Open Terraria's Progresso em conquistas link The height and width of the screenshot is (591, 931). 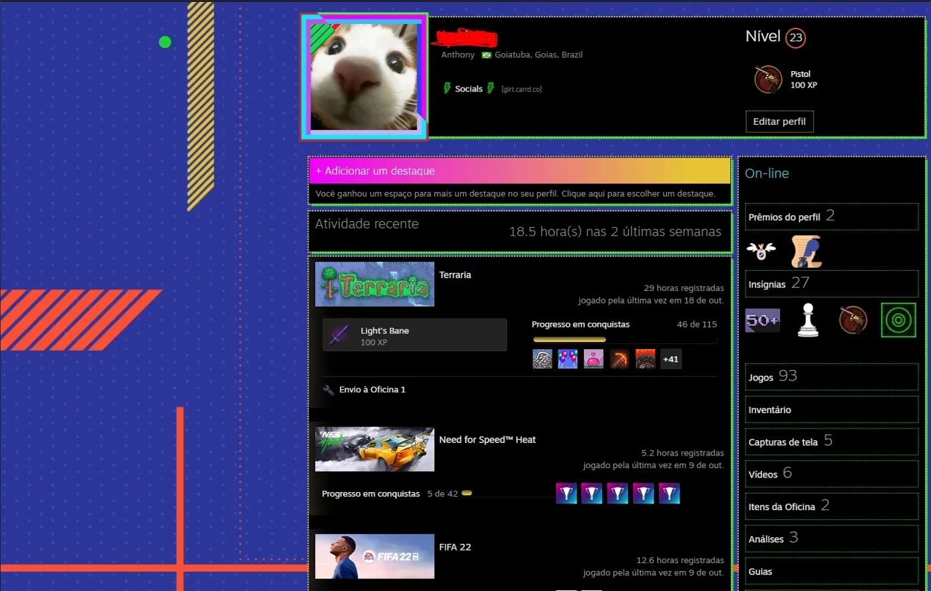pyautogui.click(x=581, y=325)
